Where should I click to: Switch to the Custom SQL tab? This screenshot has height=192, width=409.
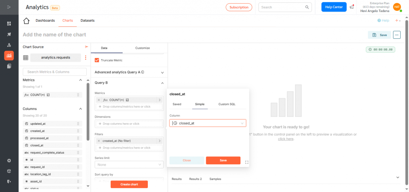pyautogui.click(x=226, y=104)
